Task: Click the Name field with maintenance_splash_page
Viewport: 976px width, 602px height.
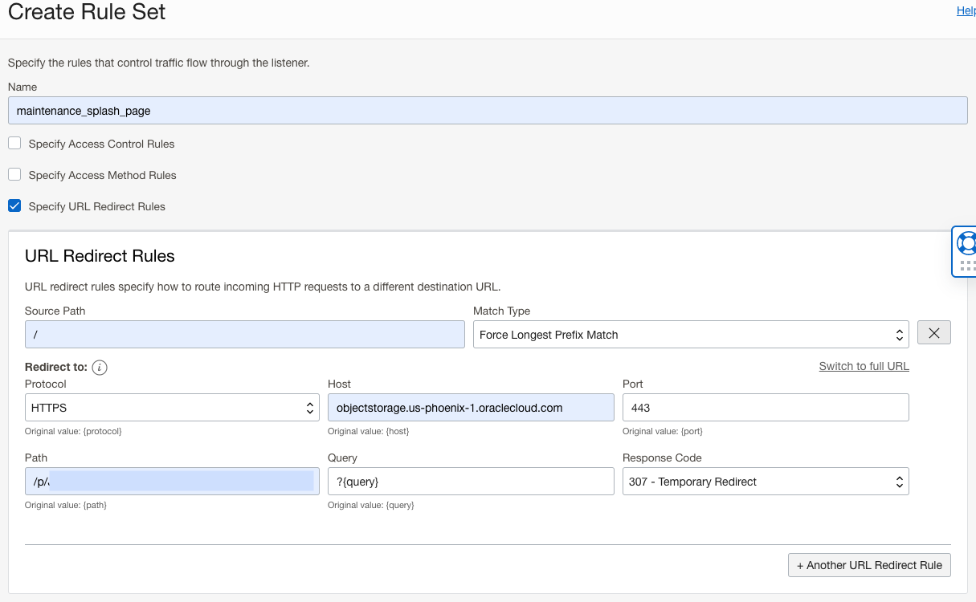Action: 487,111
